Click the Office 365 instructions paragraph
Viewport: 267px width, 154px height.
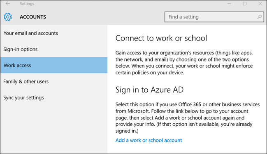188,118
